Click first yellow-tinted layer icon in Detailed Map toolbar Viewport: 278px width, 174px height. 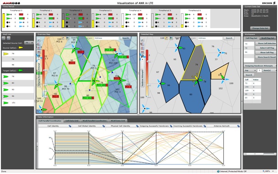click(x=167, y=38)
